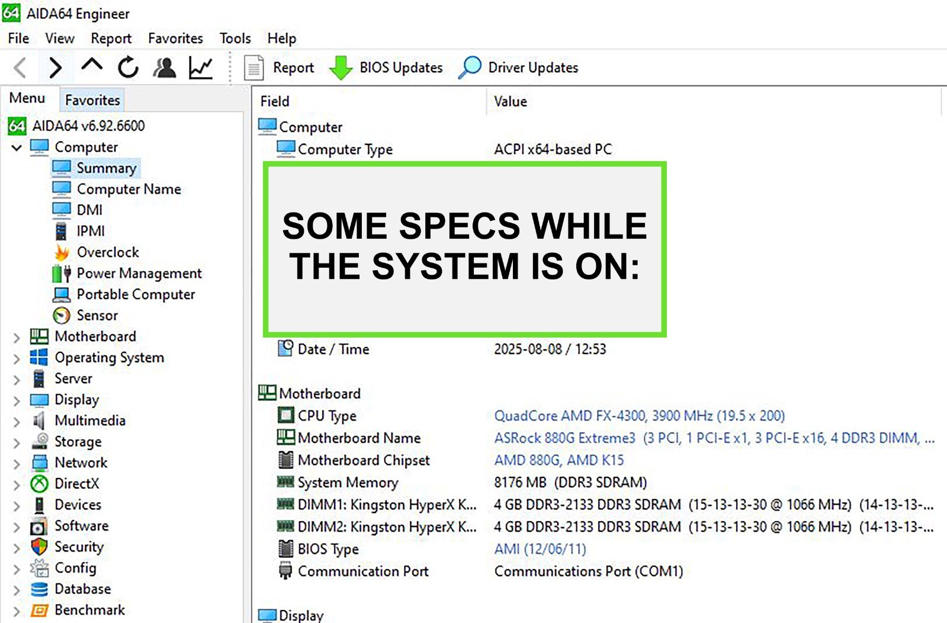Expand the Motherboard tree node

click(x=17, y=338)
